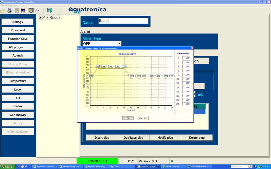Open the Agenda section

18,55
